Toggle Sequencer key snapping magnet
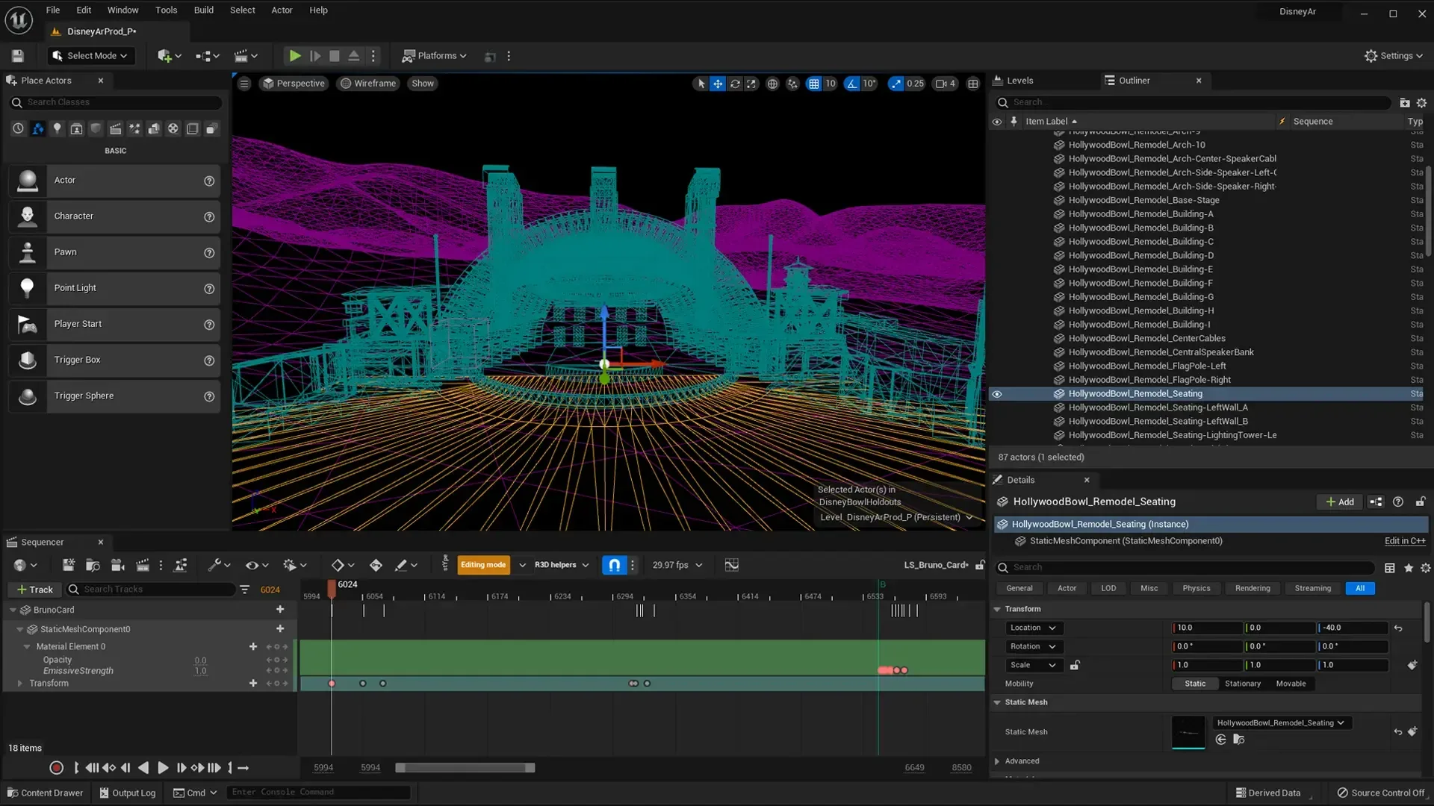This screenshot has height=806, width=1434. [x=614, y=565]
